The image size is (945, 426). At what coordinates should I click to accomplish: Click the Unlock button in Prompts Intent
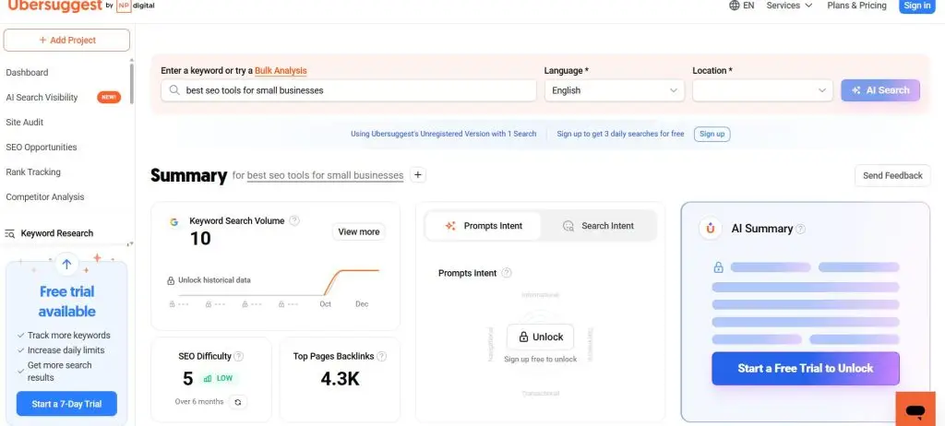coord(541,337)
